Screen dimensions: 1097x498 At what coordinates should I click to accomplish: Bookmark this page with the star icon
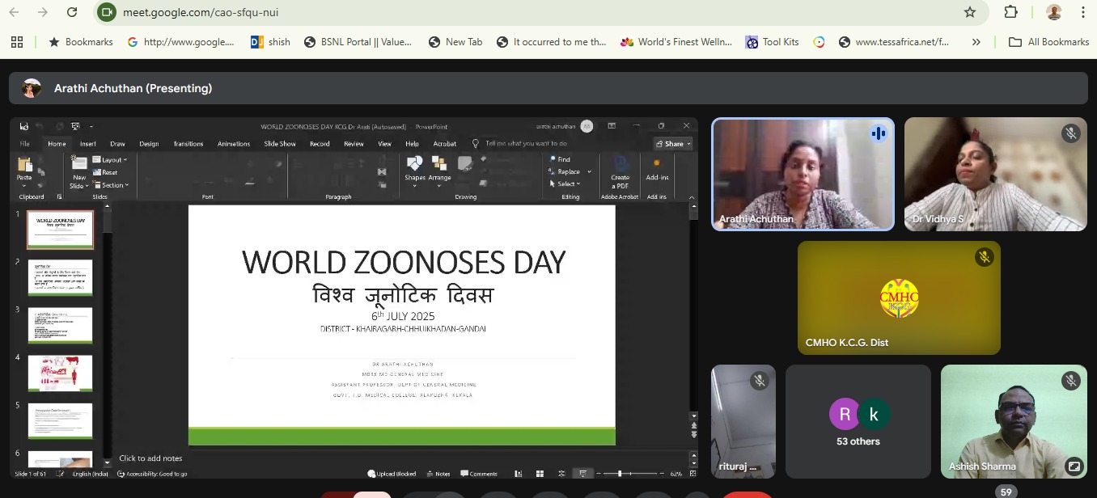click(970, 12)
